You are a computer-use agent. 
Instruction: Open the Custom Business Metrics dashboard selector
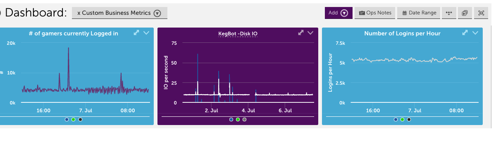tap(119, 13)
